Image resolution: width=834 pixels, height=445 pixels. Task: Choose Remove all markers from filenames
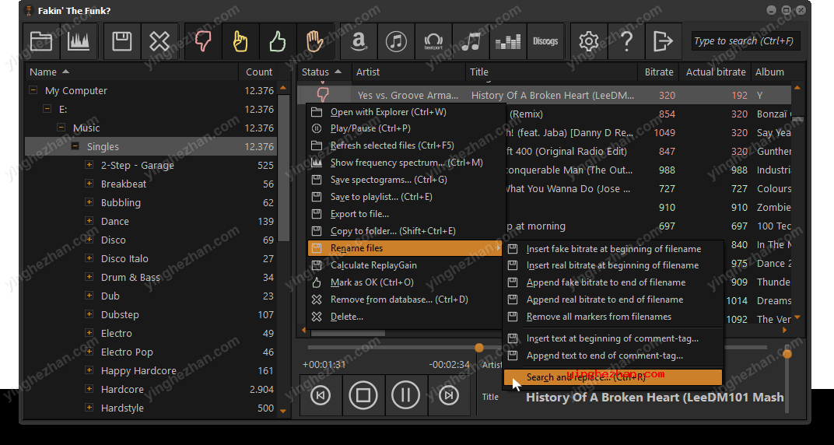[613, 317]
